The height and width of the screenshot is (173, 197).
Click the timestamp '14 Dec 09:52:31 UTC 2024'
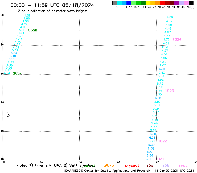174,171
